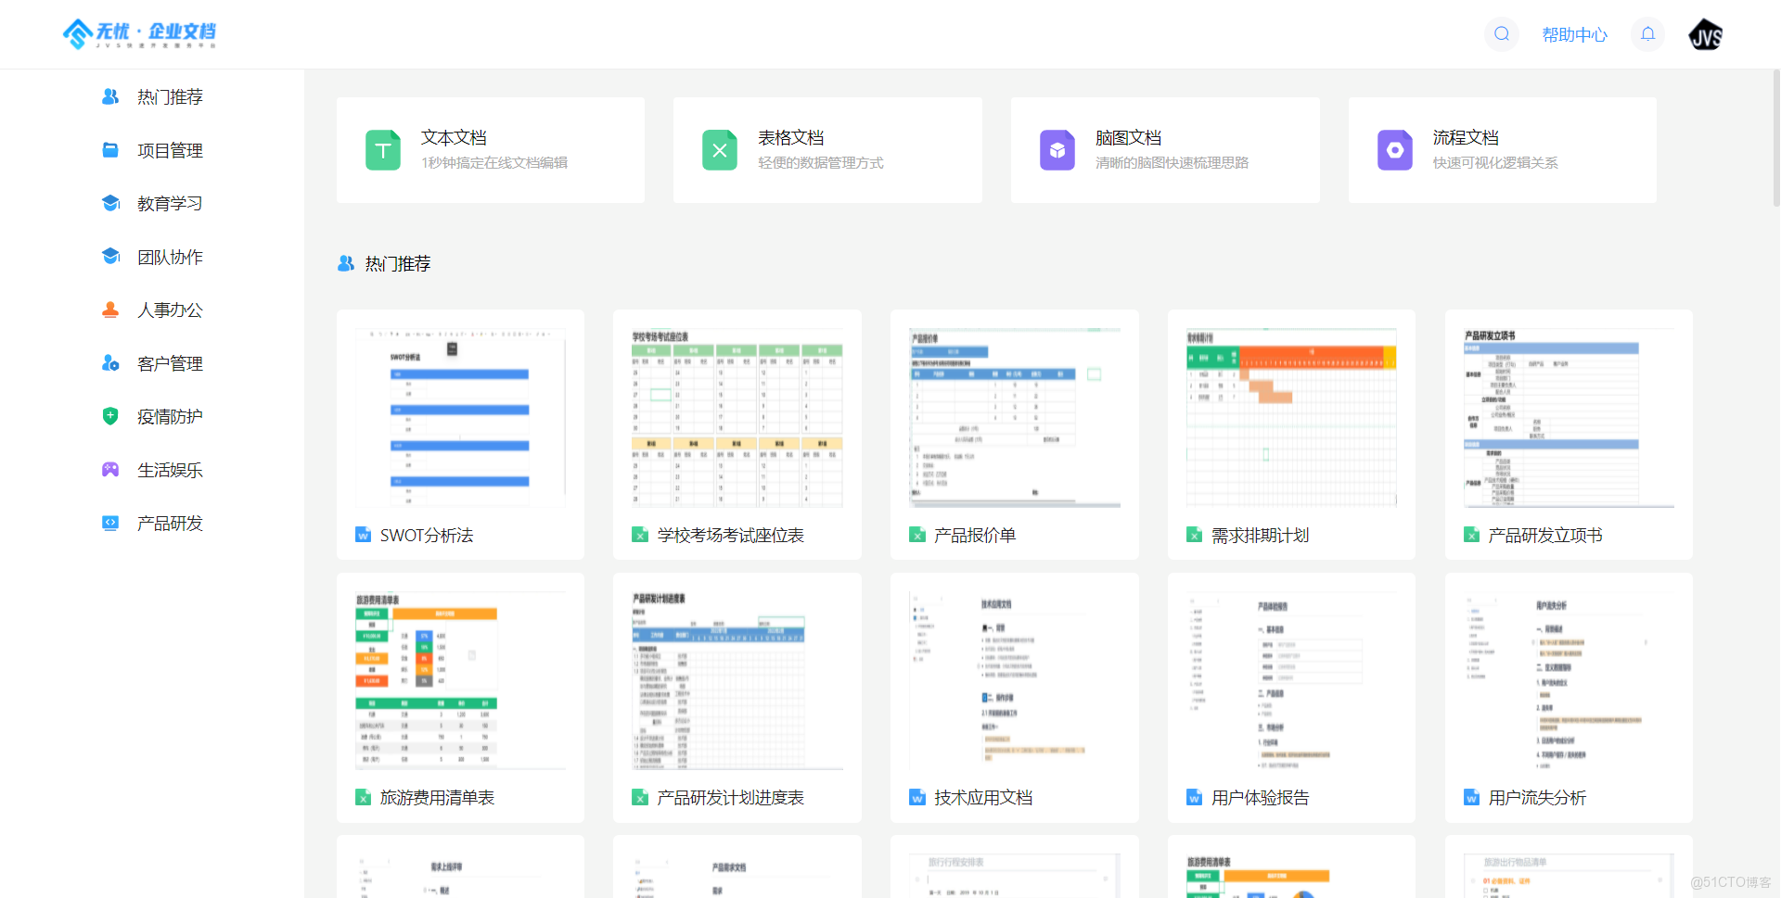Open the JVS user avatar menu
The width and height of the screenshot is (1781, 898).
coord(1706,34)
